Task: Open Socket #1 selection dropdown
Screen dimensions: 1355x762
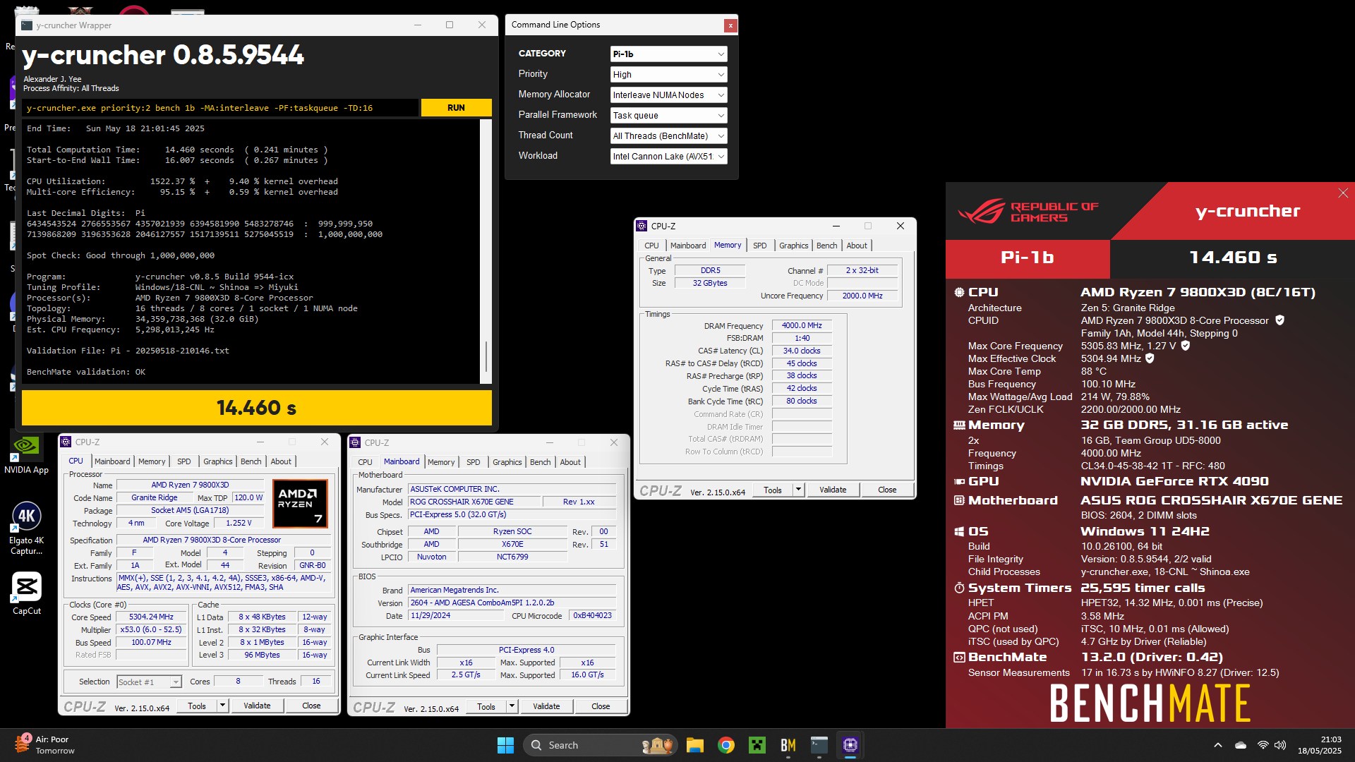Action: pos(149,682)
